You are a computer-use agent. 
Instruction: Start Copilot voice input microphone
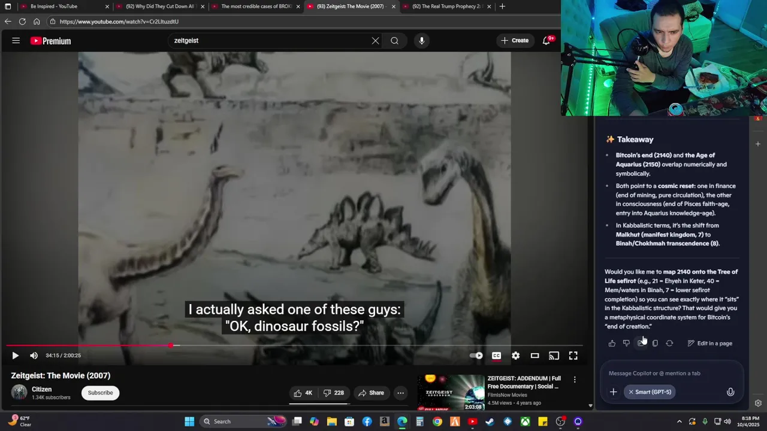[x=730, y=392]
